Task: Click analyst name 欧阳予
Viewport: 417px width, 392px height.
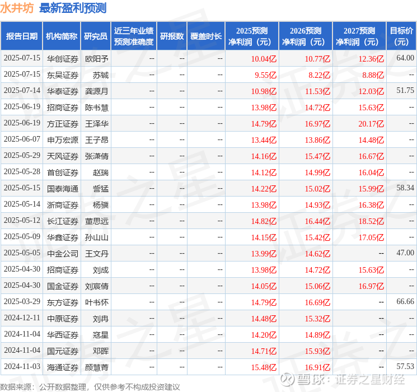Action: pyautogui.click(x=97, y=59)
